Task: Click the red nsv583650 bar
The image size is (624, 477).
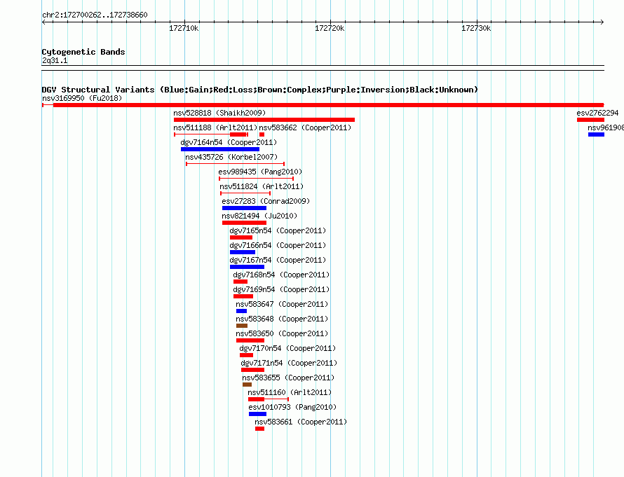Action: 250,340
